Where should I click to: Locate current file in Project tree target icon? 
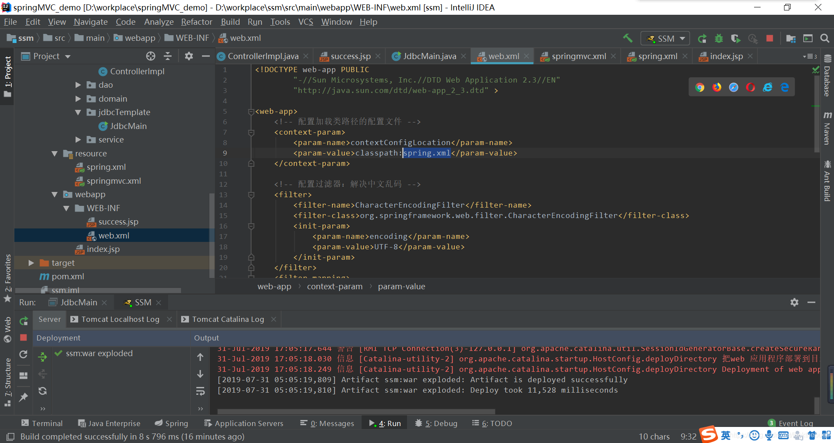pos(151,56)
